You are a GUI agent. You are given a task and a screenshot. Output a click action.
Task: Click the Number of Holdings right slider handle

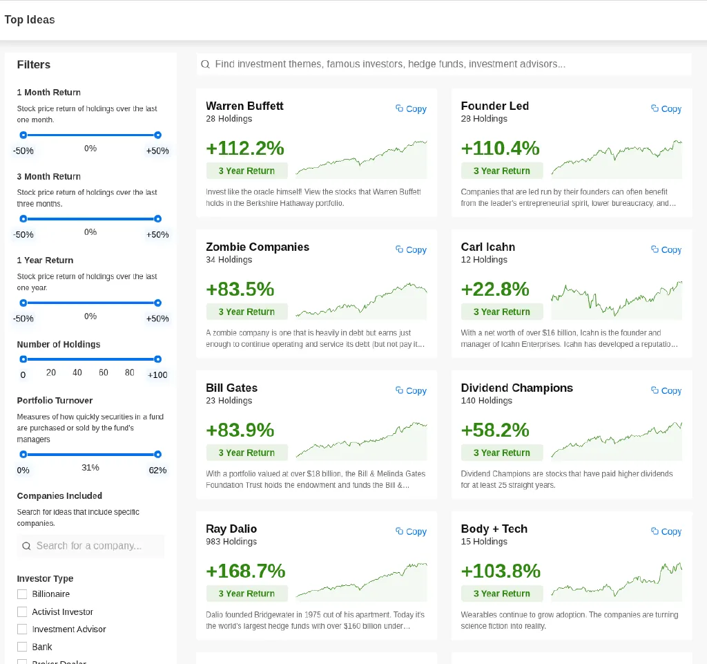157,359
